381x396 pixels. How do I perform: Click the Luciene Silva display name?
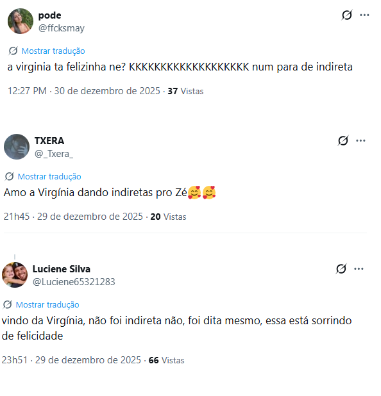tap(62, 269)
